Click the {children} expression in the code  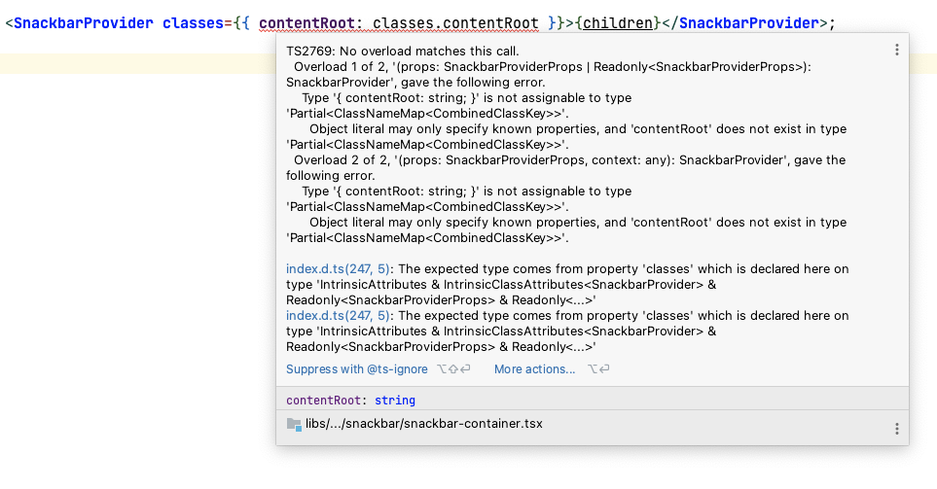[x=617, y=23]
